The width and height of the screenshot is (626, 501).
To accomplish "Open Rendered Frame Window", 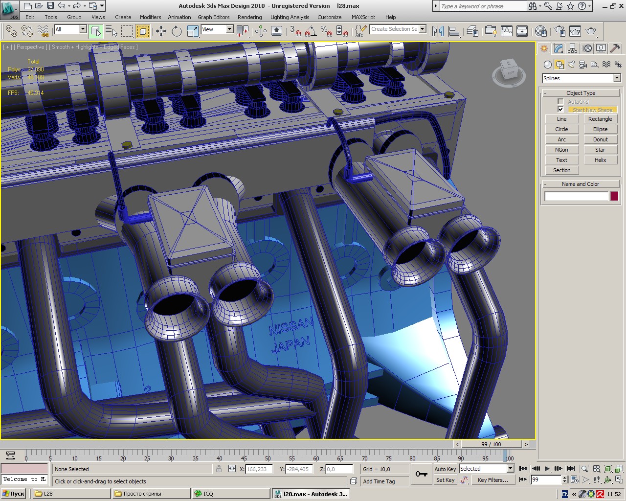I will tap(575, 31).
